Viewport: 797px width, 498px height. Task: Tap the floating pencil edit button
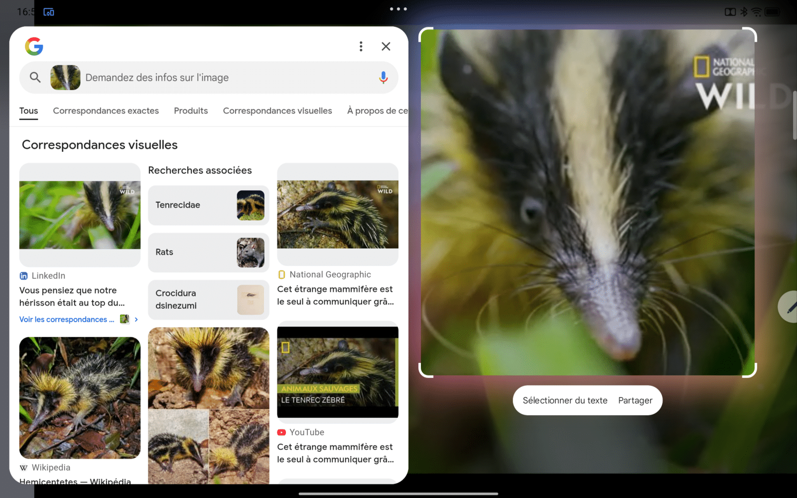[x=790, y=307]
